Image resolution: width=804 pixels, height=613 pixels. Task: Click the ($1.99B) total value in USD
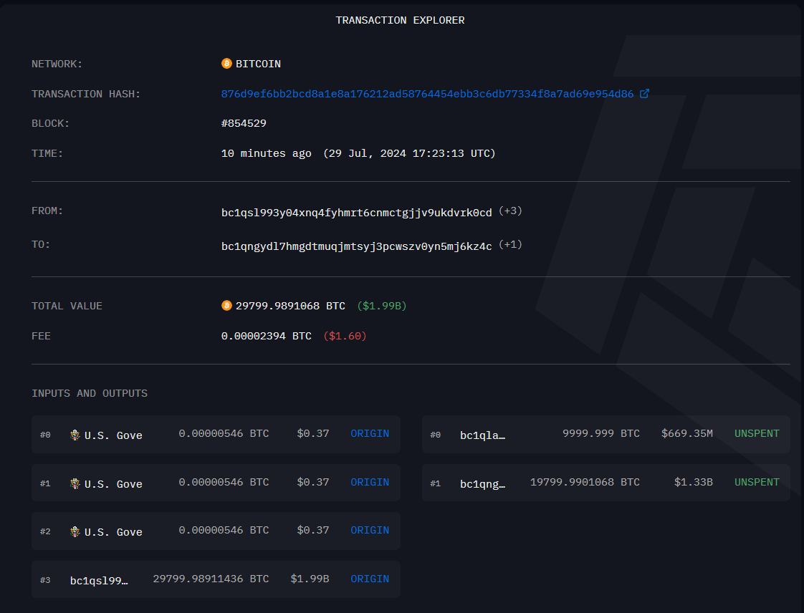pyautogui.click(x=381, y=306)
